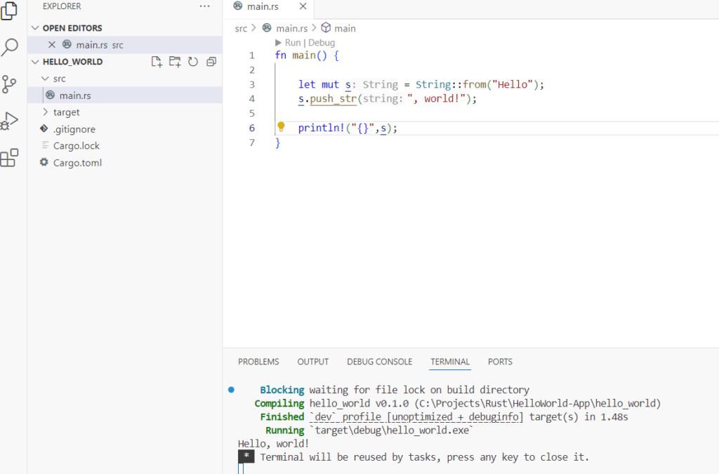Close main.rs in Open Editors list
The width and height of the screenshot is (719, 474).
pos(52,45)
